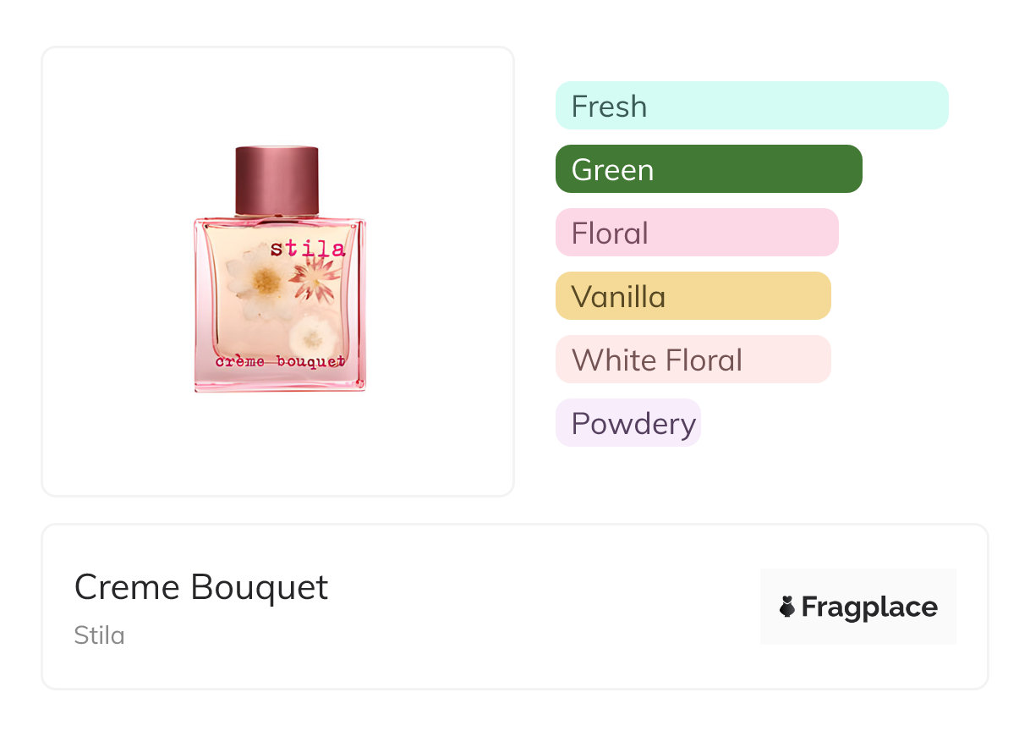The height and width of the screenshot is (731, 1030).
Task: Click the pink 'stila' text on the bottle
Action: [x=308, y=248]
